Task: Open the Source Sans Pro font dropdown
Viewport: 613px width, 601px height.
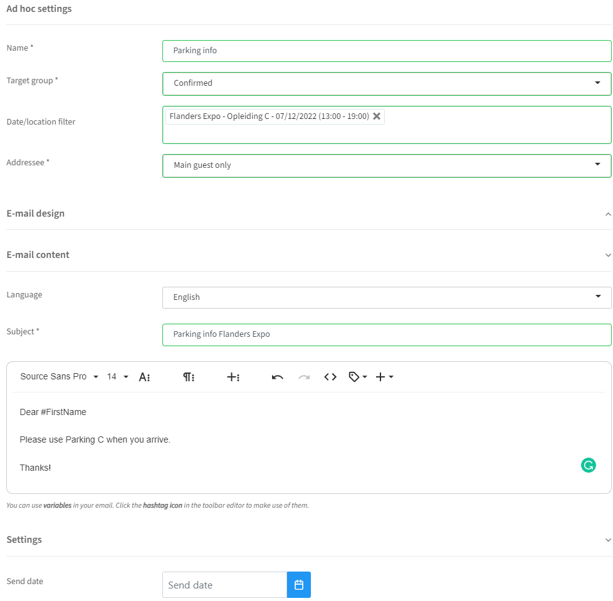Action: [x=59, y=377]
